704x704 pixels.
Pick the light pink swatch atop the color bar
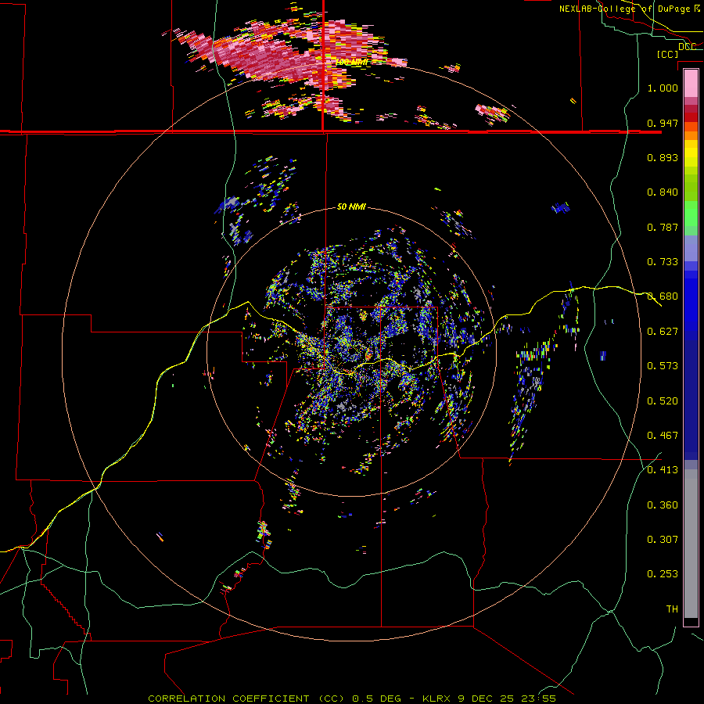(x=691, y=83)
